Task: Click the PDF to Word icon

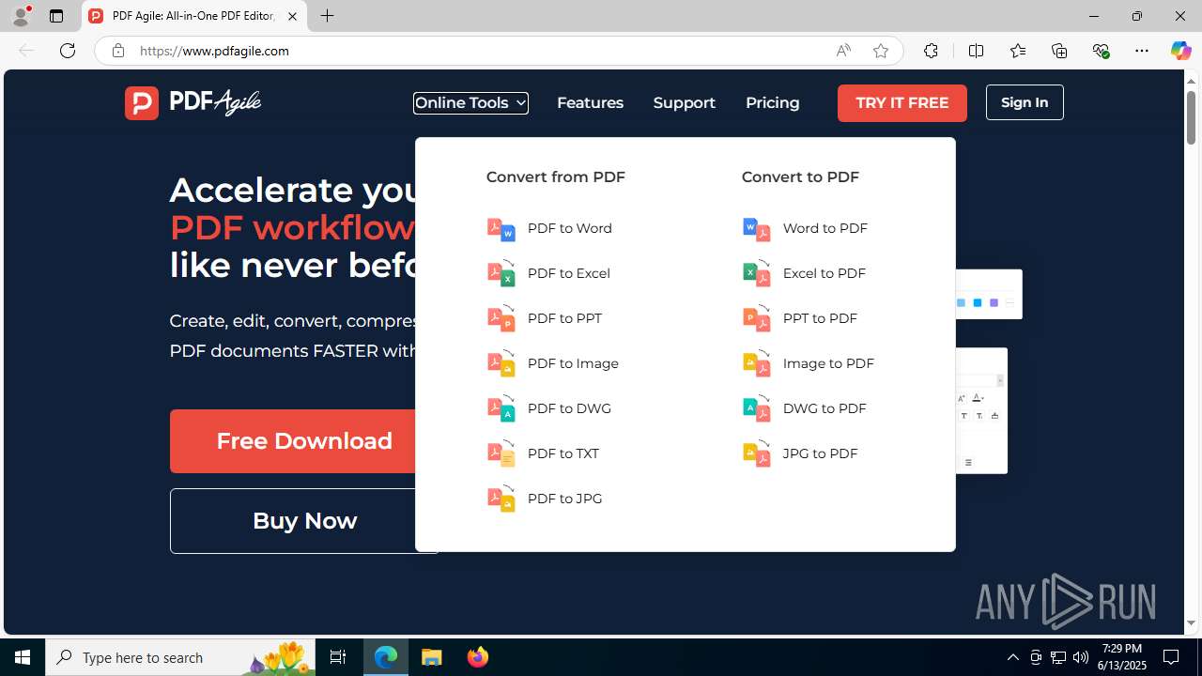Action: (501, 228)
